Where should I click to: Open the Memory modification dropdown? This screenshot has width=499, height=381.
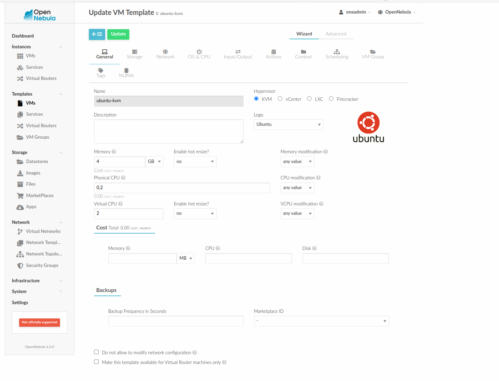pos(297,161)
